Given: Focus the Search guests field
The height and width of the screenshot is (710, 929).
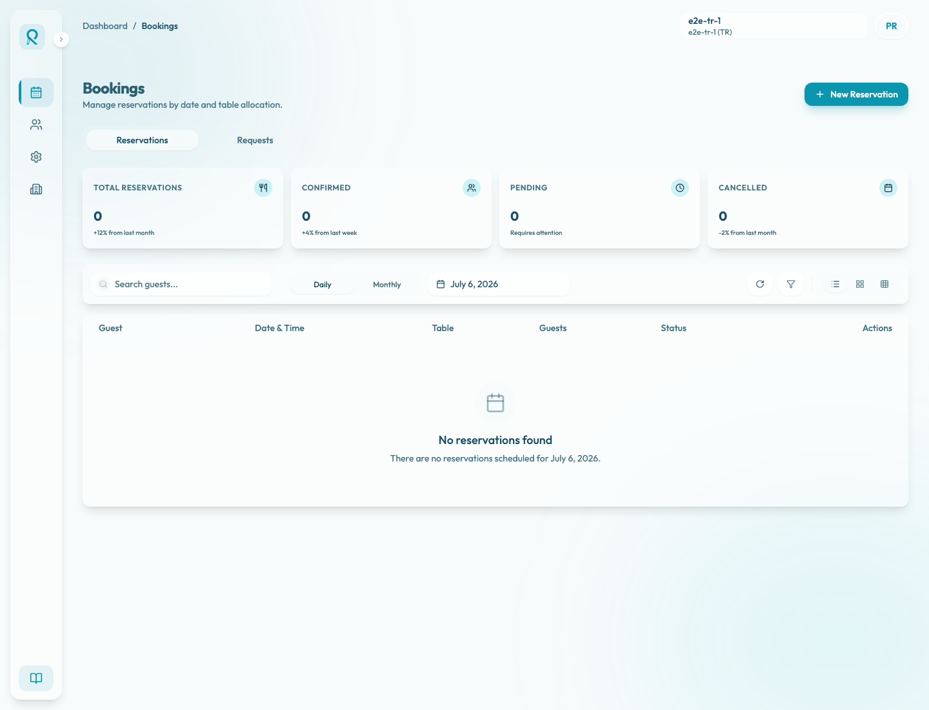Looking at the screenshot, I should pyautogui.click(x=181, y=284).
